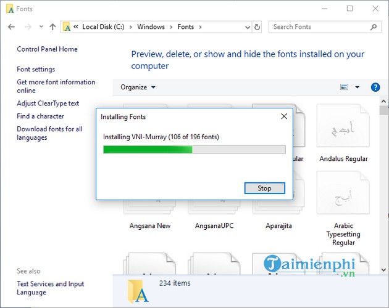Expand chevron after Local Disk (C:)
This screenshot has width=389, height=308.
(131, 27)
